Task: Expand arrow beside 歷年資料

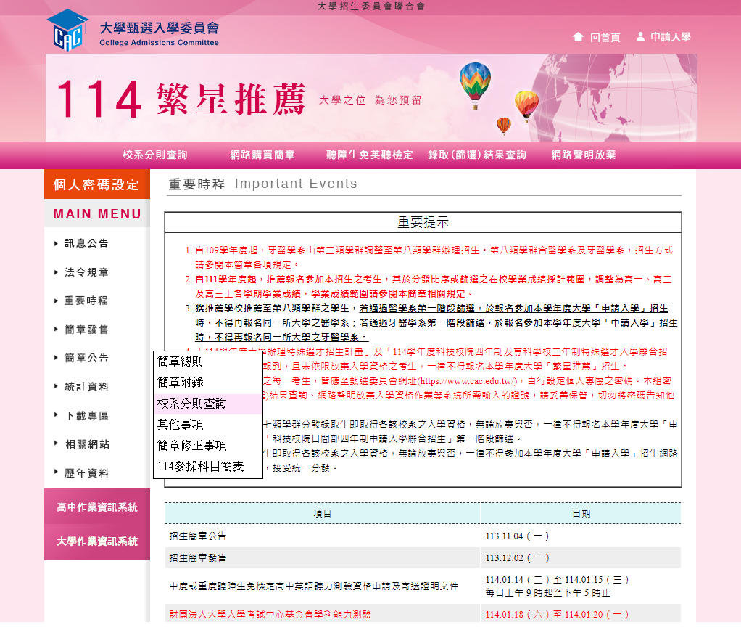Action: click(56, 472)
